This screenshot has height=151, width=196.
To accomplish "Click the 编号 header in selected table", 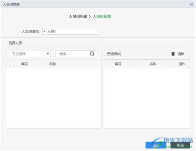I will click(118, 64).
